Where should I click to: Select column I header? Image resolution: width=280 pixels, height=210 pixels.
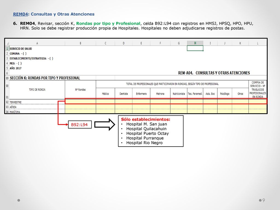point(210,43)
